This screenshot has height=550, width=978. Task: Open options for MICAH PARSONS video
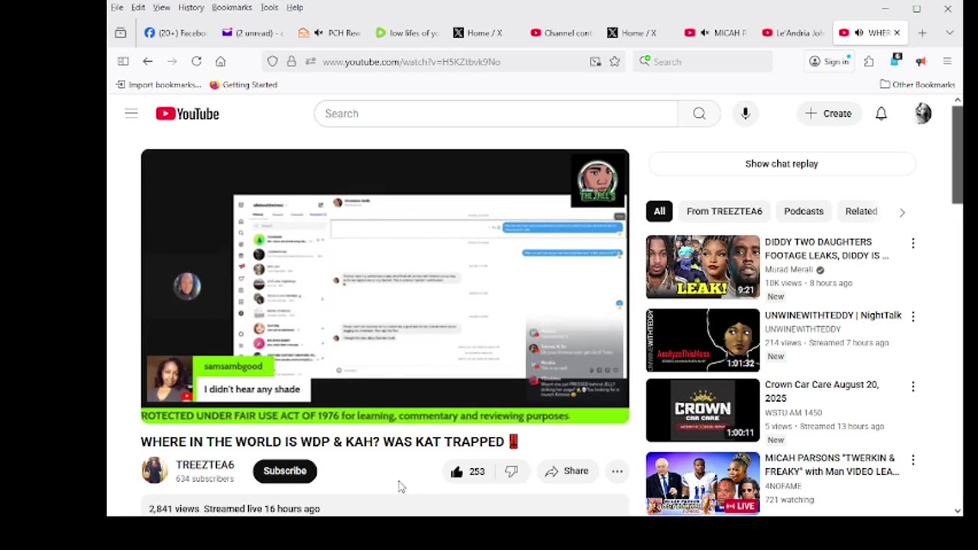point(912,460)
